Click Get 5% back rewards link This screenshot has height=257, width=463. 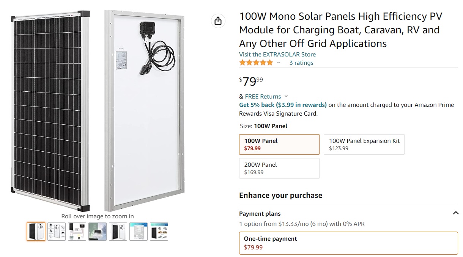pos(282,105)
